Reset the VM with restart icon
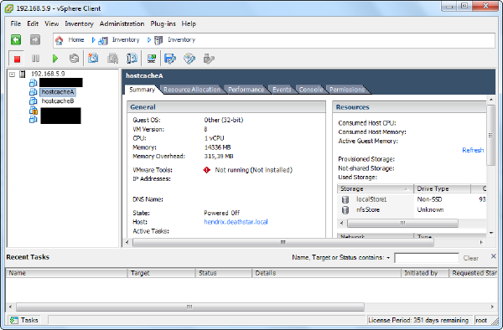Screen dimensions: 503x330 [74, 59]
